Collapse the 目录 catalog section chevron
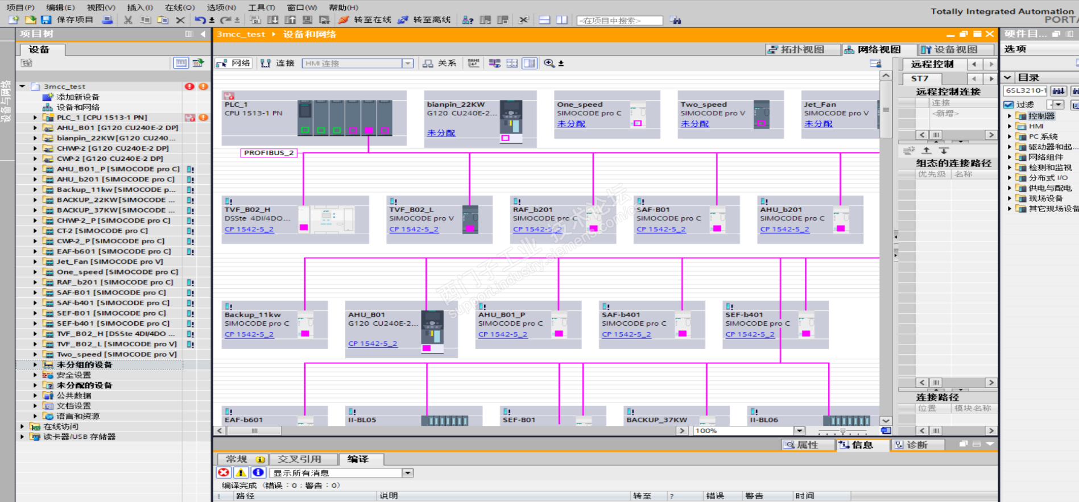 (x=1008, y=77)
